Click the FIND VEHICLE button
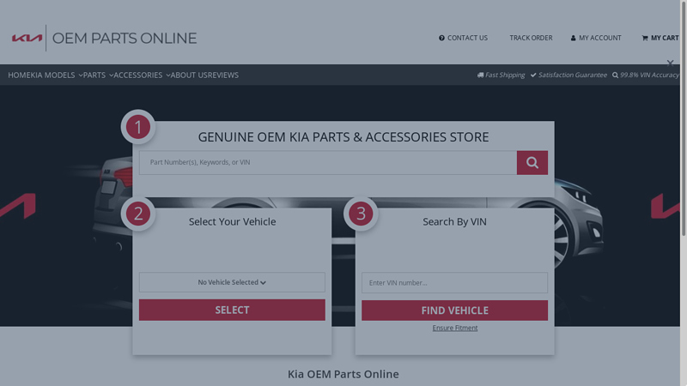 pos(454,311)
